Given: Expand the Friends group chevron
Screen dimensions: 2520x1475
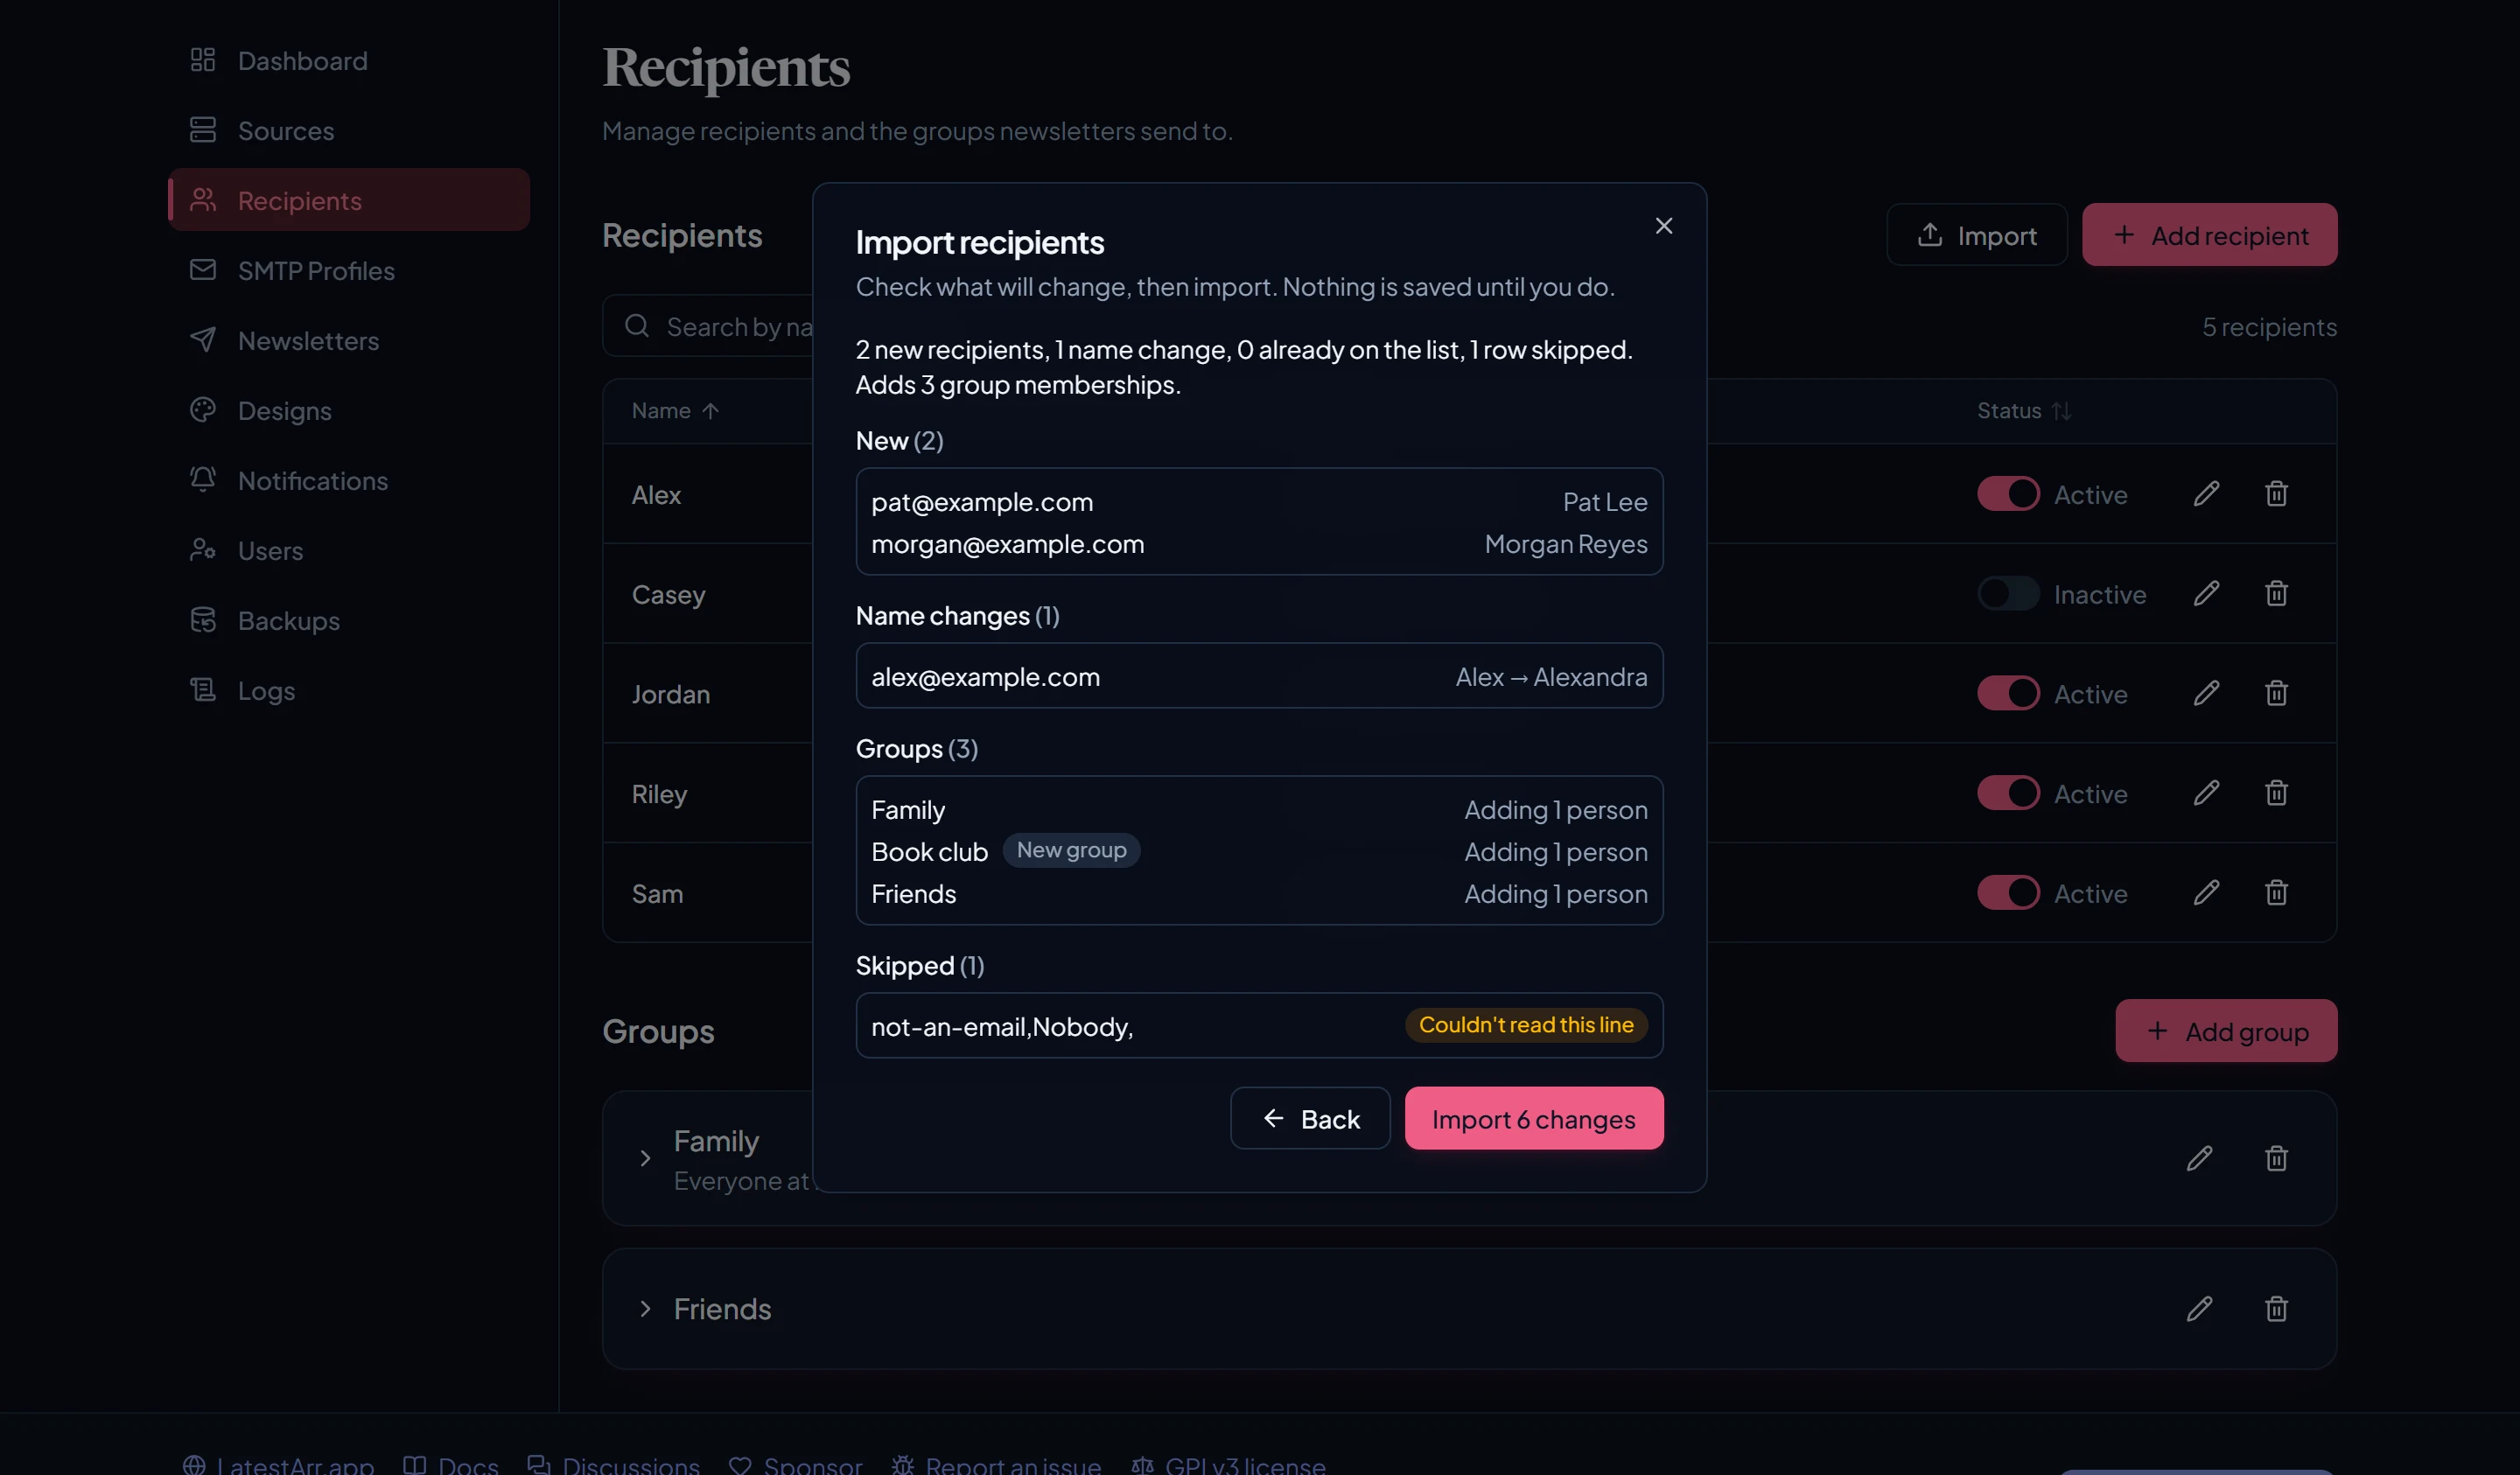Looking at the screenshot, I should 645,1309.
